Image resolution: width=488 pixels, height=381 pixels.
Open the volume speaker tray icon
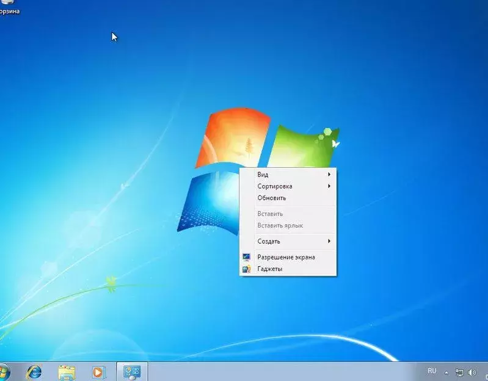click(472, 372)
